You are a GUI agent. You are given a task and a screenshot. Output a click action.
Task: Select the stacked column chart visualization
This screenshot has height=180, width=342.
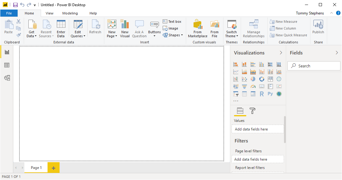point(244,64)
